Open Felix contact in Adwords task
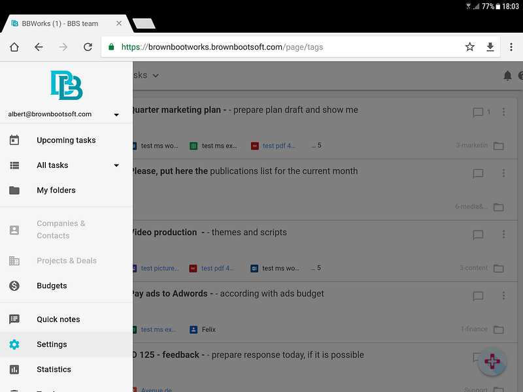 point(203,330)
